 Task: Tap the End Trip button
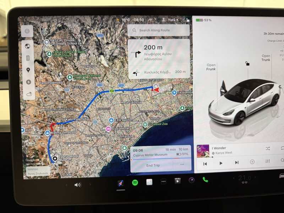[153, 165]
